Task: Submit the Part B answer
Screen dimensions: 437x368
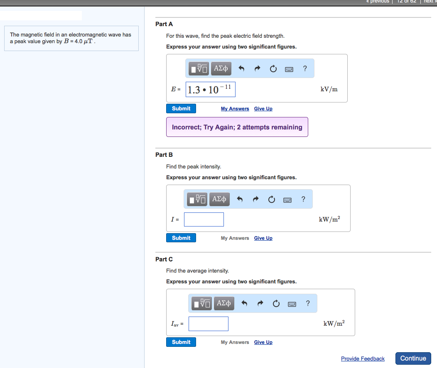Action: point(181,238)
